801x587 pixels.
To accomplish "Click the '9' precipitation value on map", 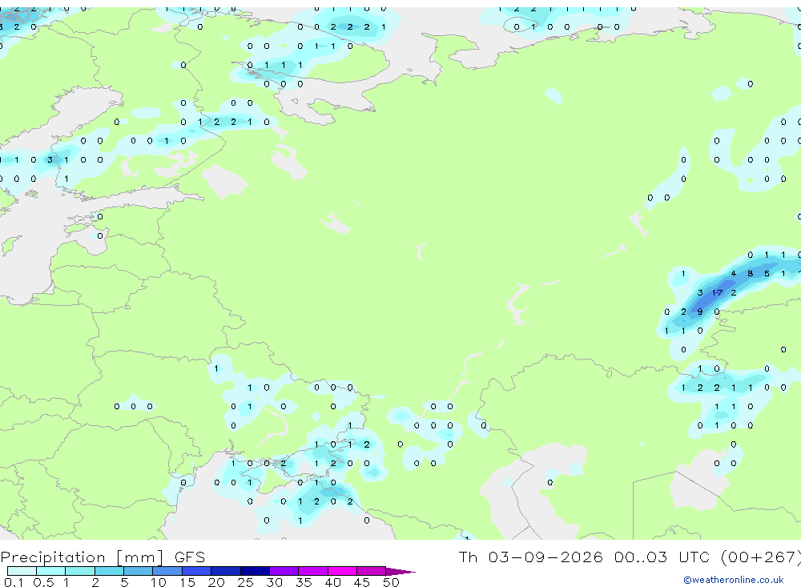I will [x=700, y=312].
